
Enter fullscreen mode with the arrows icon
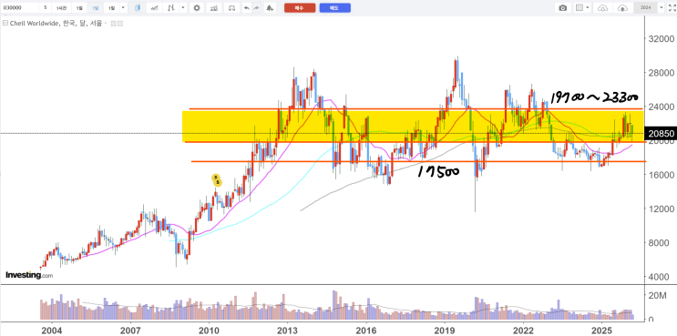[672, 8]
